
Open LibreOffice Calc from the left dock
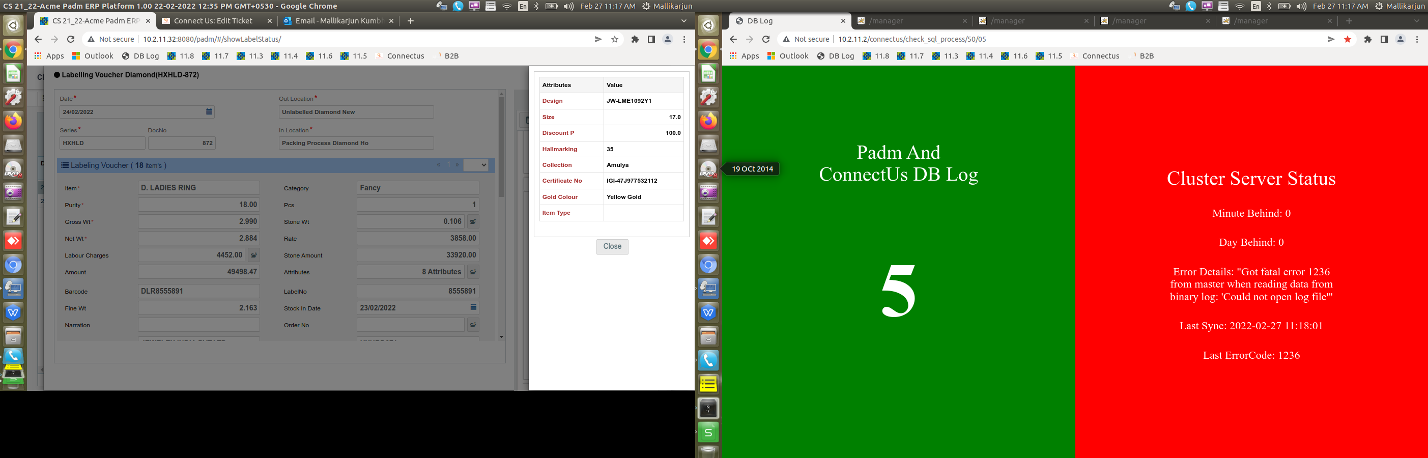tap(13, 74)
